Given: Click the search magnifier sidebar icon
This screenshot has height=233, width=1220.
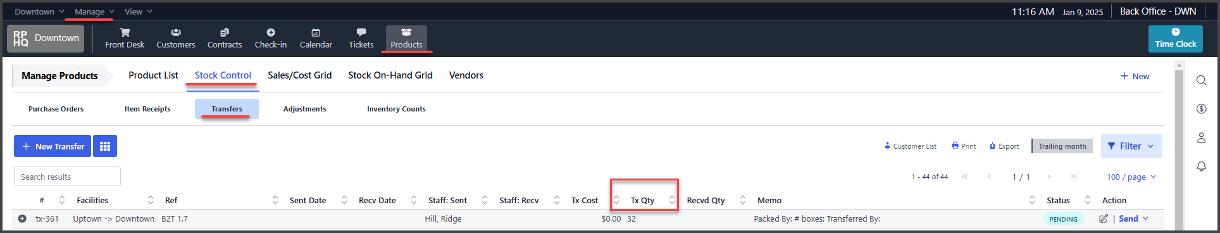Looking at the screenshot, I should 1201,80.
